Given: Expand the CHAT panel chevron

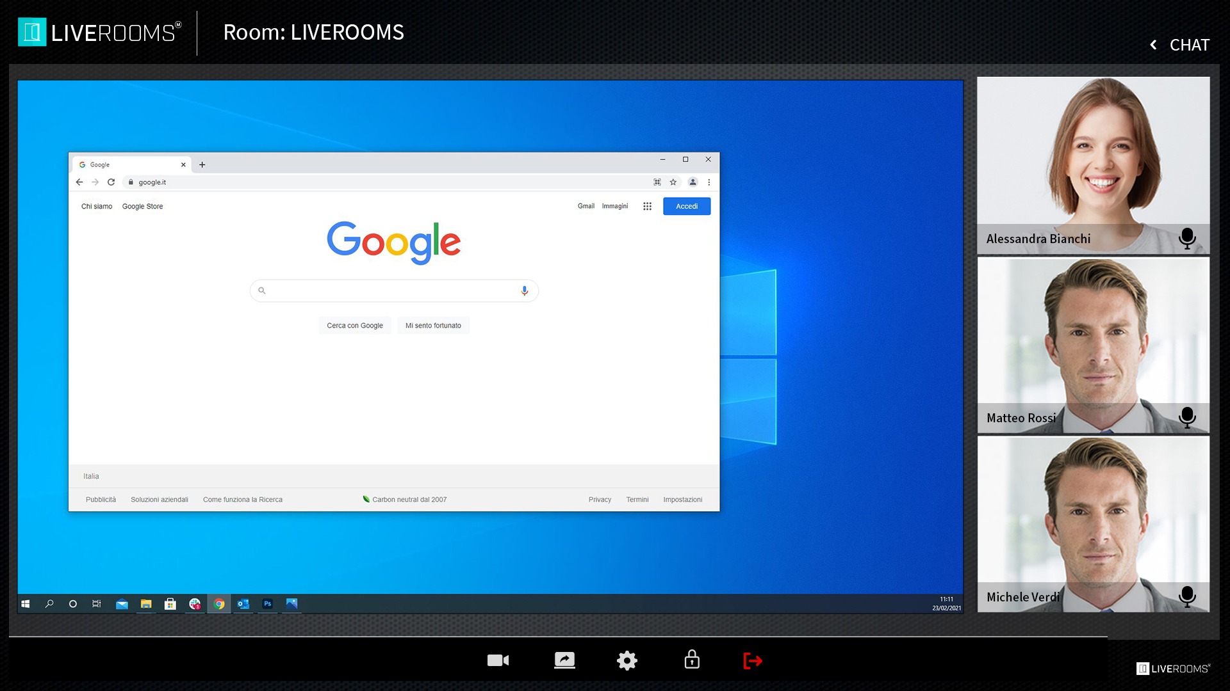Looking at the screenshot, I should [x=1153, y=45].
